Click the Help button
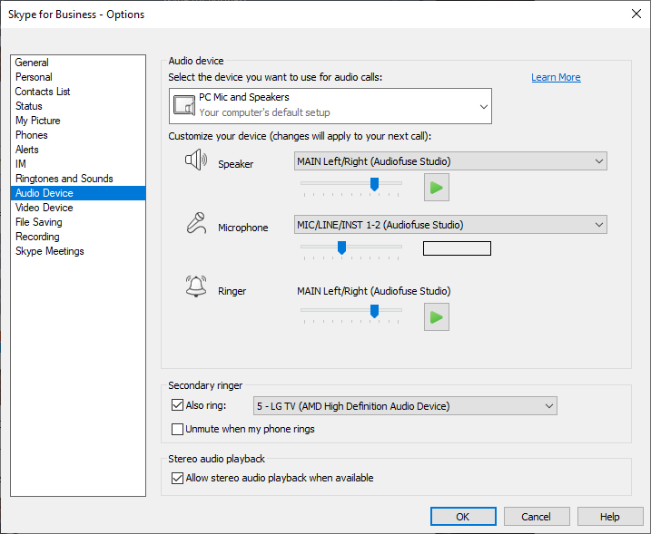The image size is (651, 534). [x=610, y=517]
